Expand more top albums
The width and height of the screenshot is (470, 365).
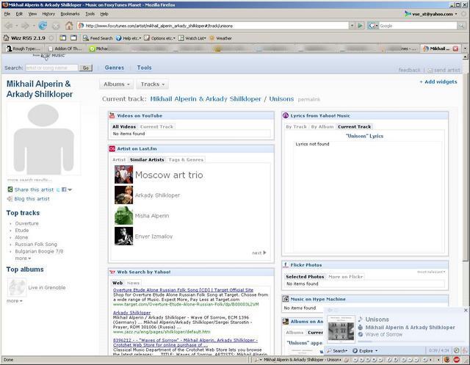point(15,300)
